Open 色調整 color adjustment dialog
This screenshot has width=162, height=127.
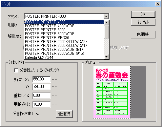pyautogui.click(x=143, y=34)
